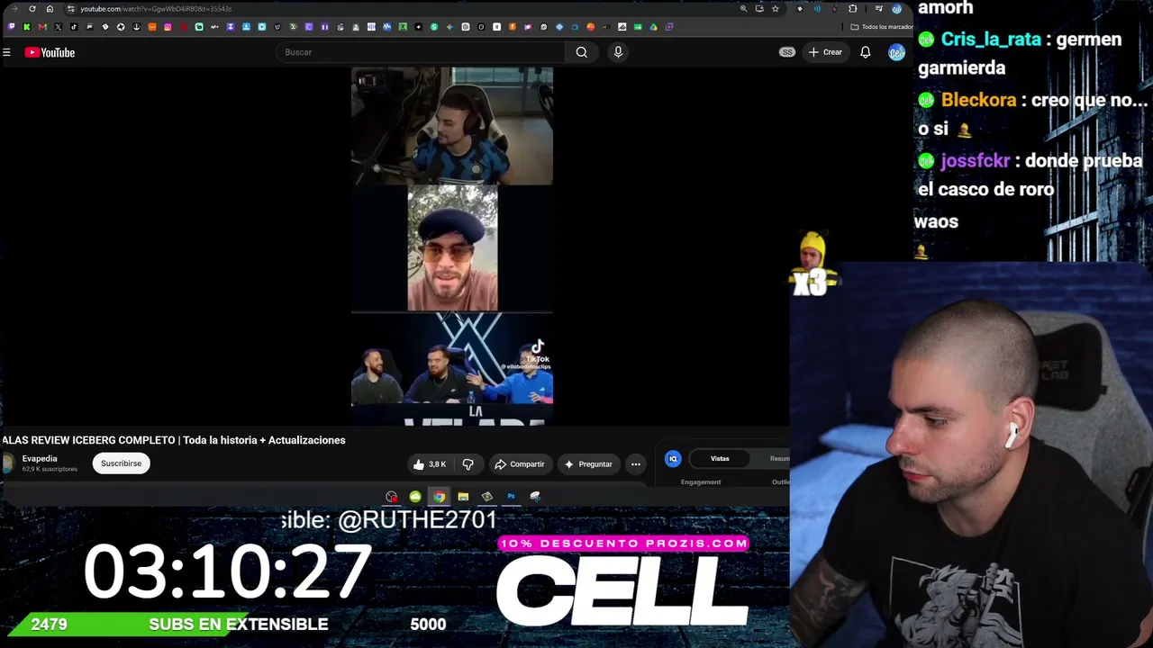Open the green app icon left of Chrome in taskbar
Image resolution: width=1153 pixels, height=648 pixels.
(x=415, y=497)
